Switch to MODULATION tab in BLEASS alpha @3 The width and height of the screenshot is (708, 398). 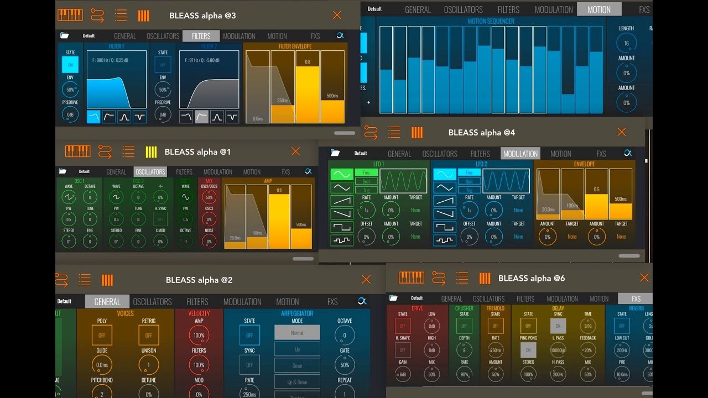pos(239,36)
